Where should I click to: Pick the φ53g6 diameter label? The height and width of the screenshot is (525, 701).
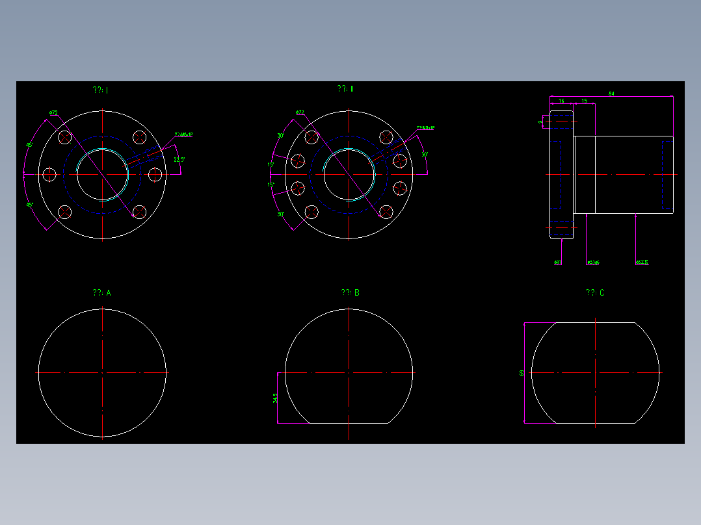593,262
